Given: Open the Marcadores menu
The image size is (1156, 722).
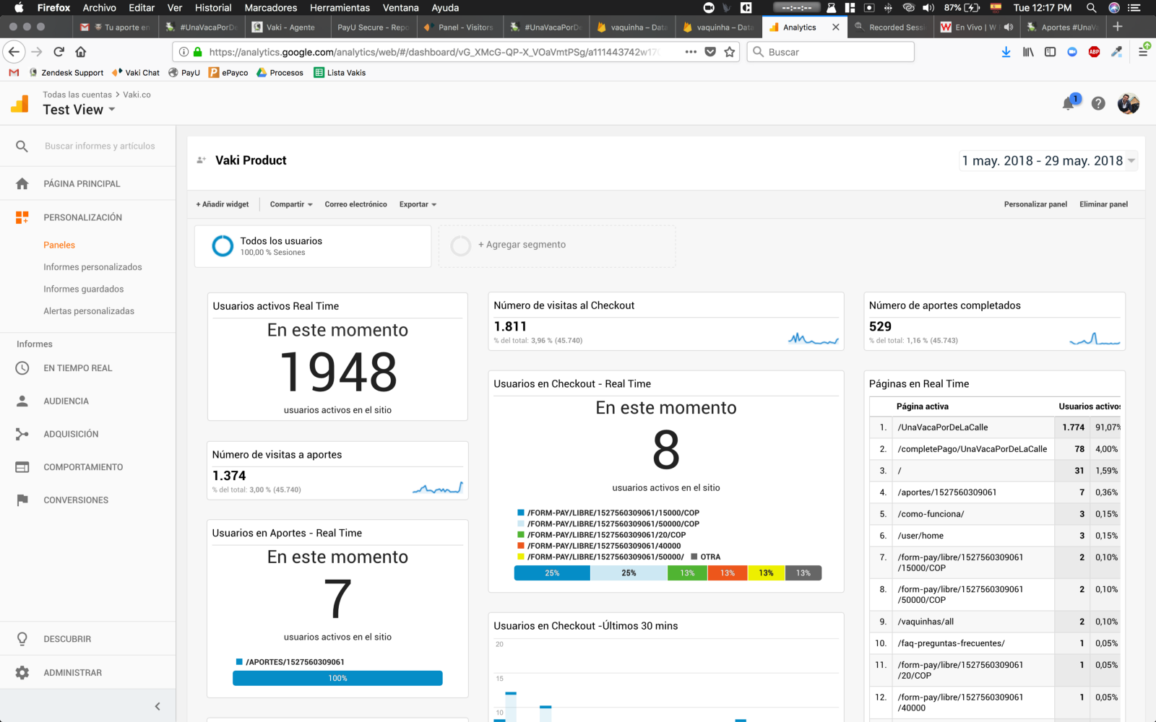Looking at the screenshot, I should [x=270, y=8].
